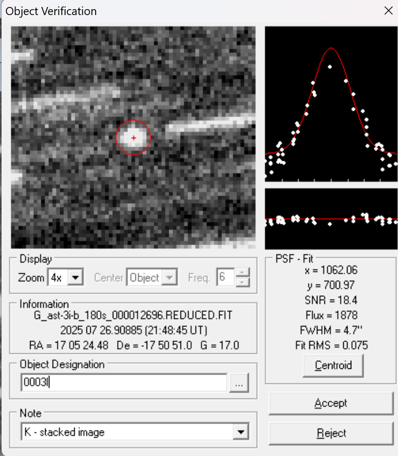The height and width of the screenshot is (456, 398).
Task: Click the red-circled object in the image
Action: tap(133, 138)
